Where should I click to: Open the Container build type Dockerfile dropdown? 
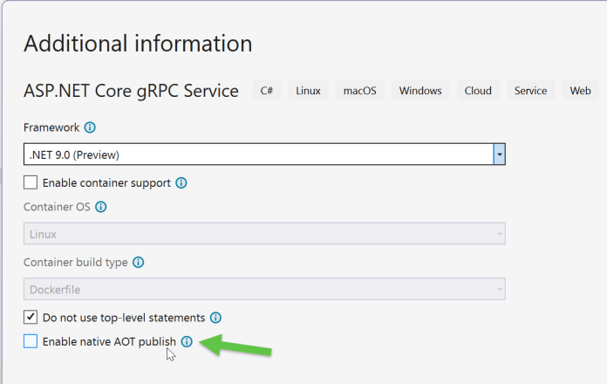[x=264, y=289]
